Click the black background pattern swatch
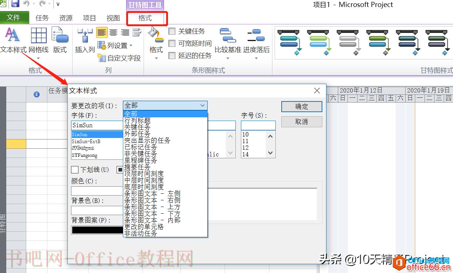453x273 pixels. [x=97, y=230]
